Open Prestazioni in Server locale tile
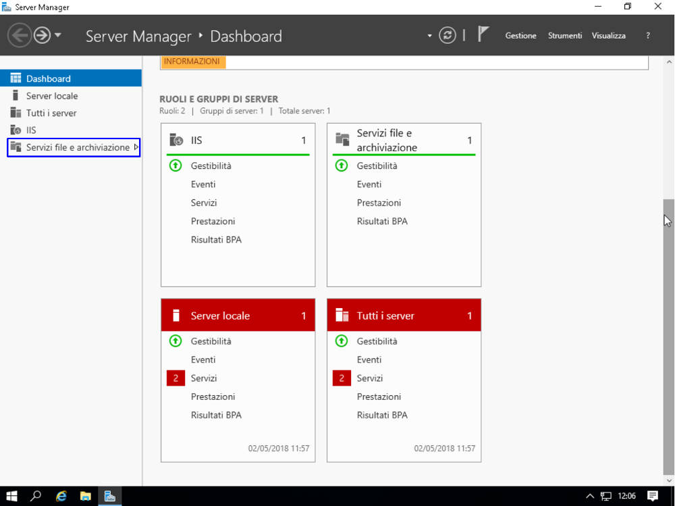Screen dimensions: 675x506 pos(213,397)
